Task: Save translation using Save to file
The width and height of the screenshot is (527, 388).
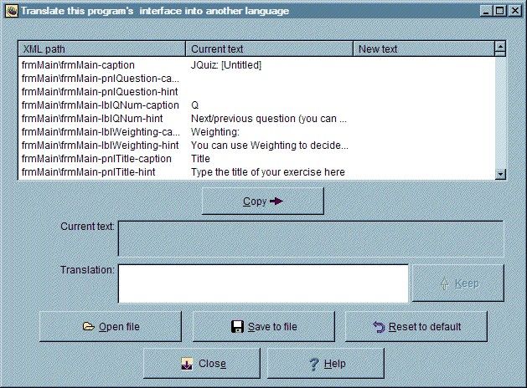Action: (x=264, y=327)
